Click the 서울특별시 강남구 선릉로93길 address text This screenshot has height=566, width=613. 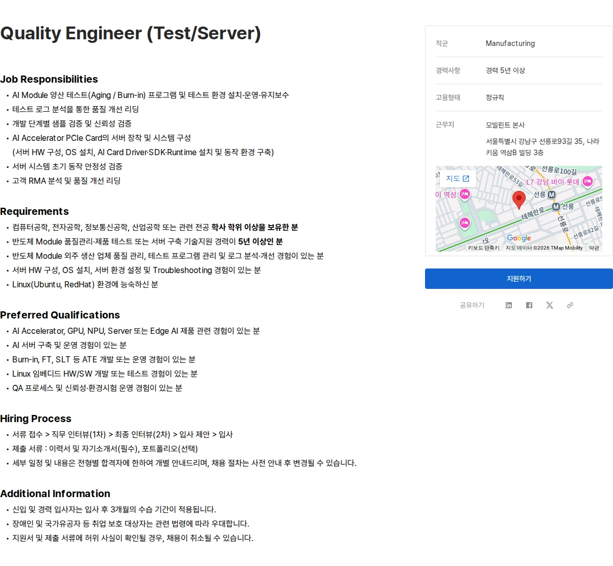[543, 147]
